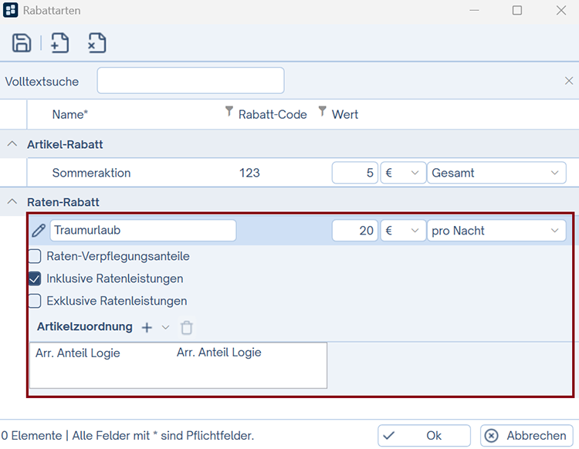Click the save disk icon in toolbar
The image size is (579, 449).
point(22,43)
